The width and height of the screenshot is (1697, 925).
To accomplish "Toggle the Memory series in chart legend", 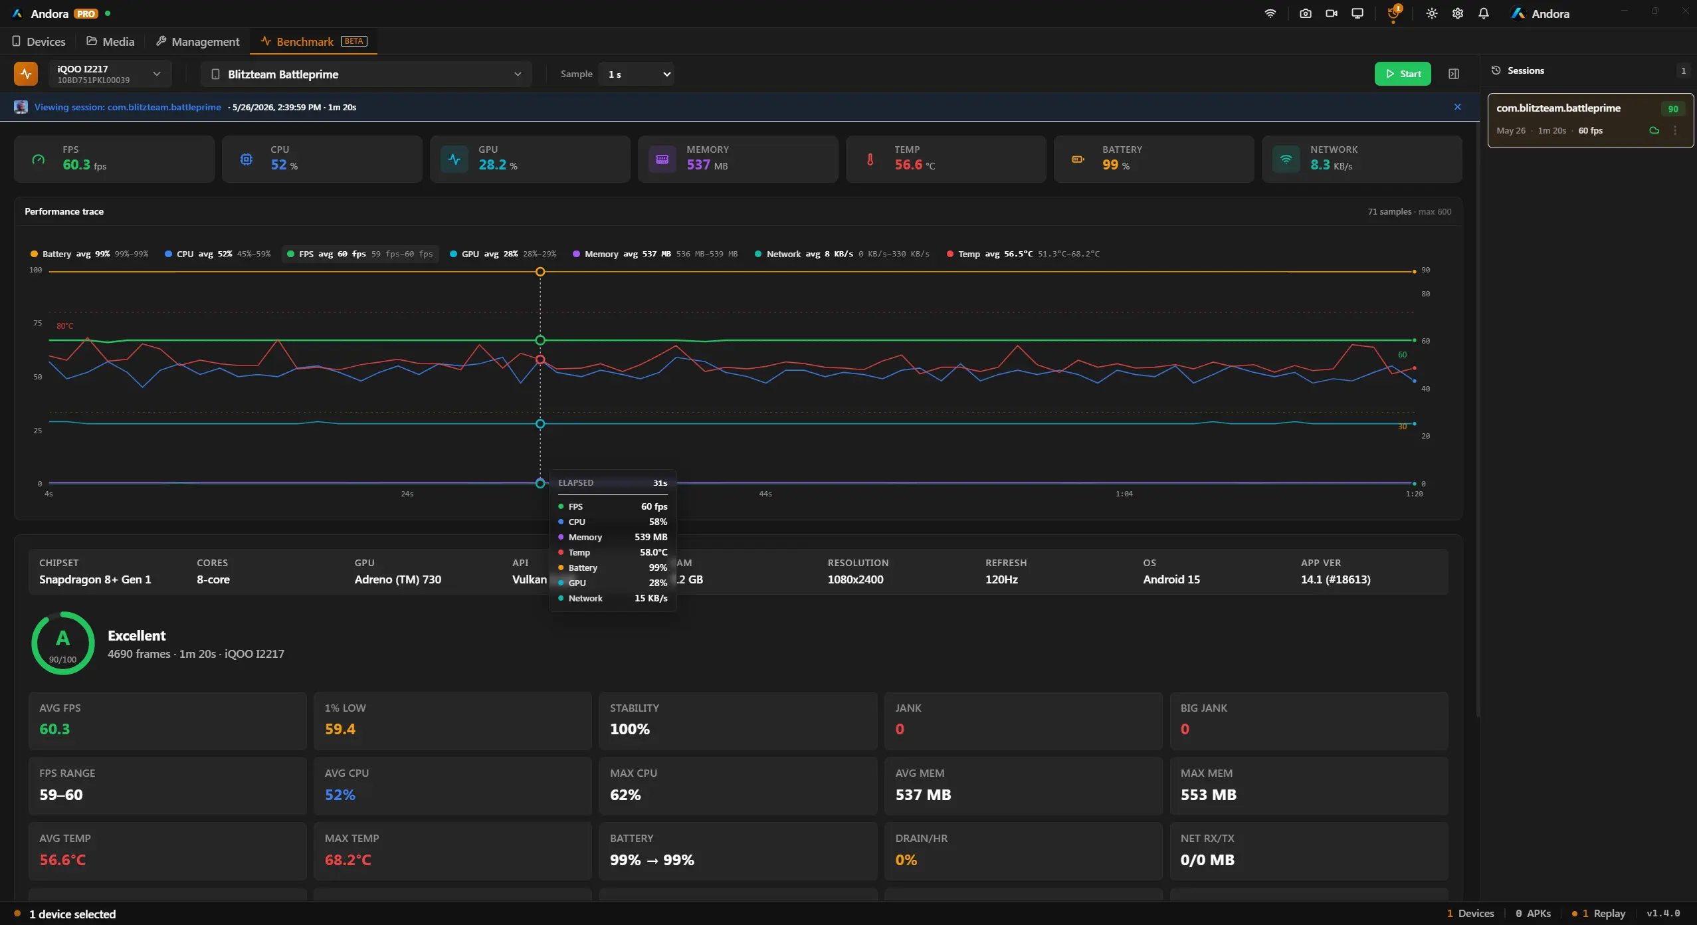I will click(x=655, y=254).
